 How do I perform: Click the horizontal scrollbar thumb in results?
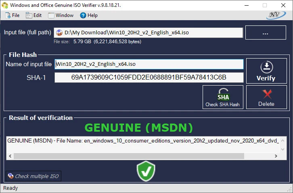pos(129,156)
